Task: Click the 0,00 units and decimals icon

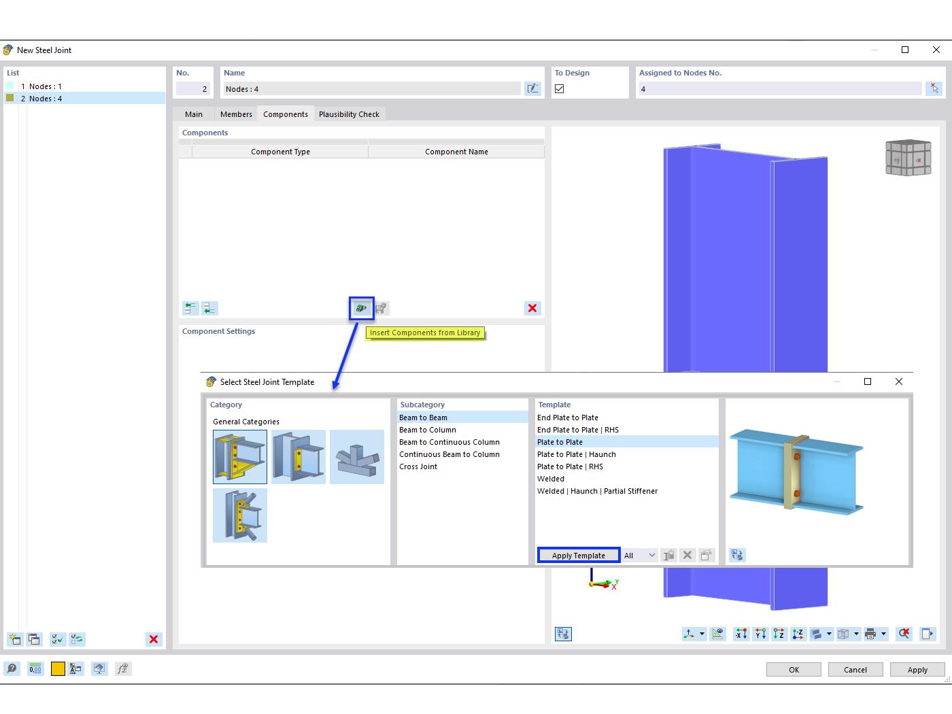Action: coord(35,669)
